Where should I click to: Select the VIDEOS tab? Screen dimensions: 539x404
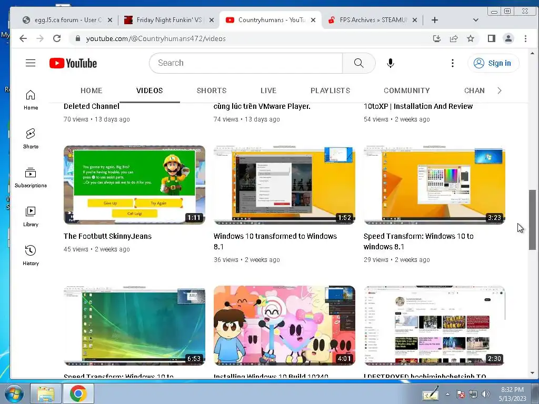pos(149,90)
